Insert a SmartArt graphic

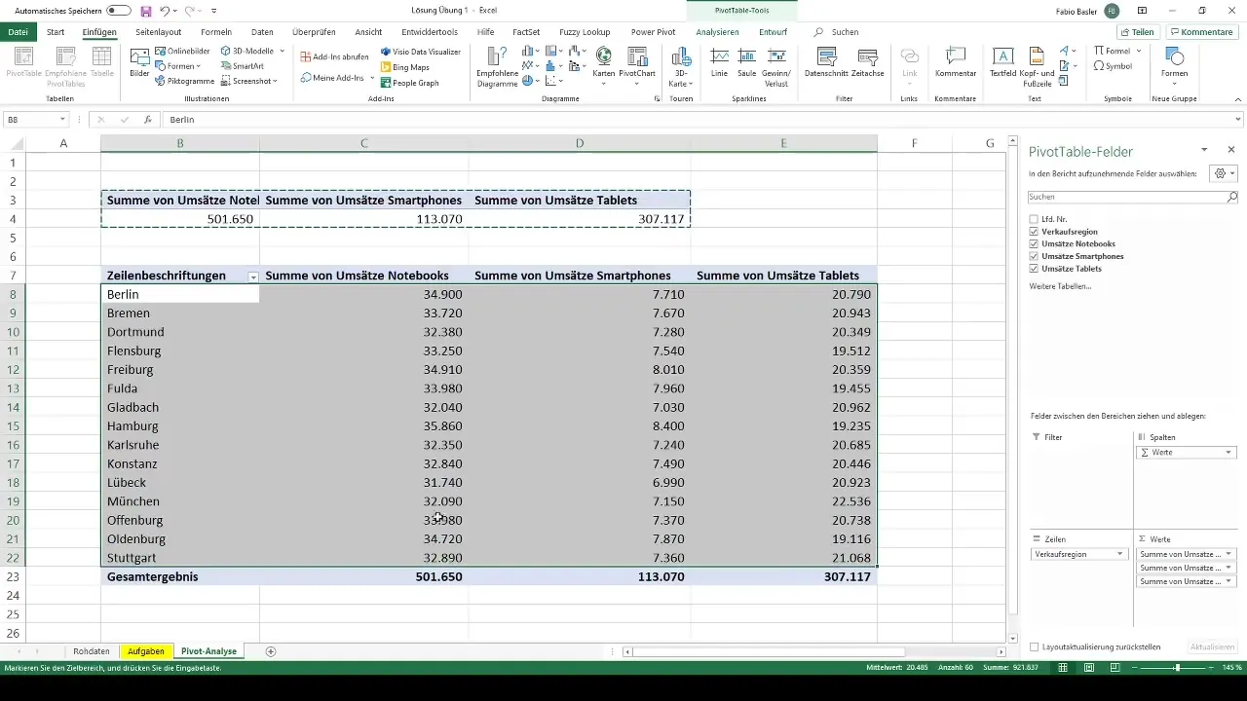point(242,65)
